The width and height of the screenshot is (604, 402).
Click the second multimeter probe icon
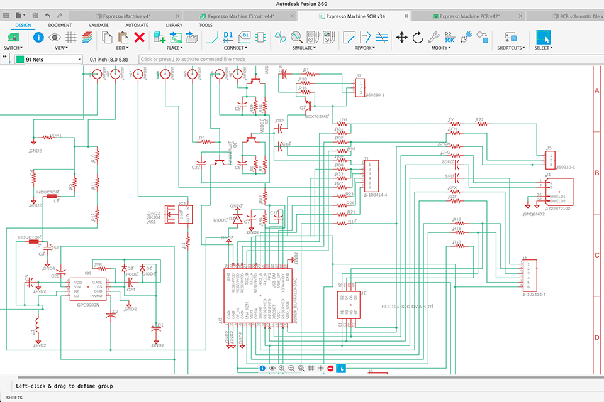coord(329,37)
